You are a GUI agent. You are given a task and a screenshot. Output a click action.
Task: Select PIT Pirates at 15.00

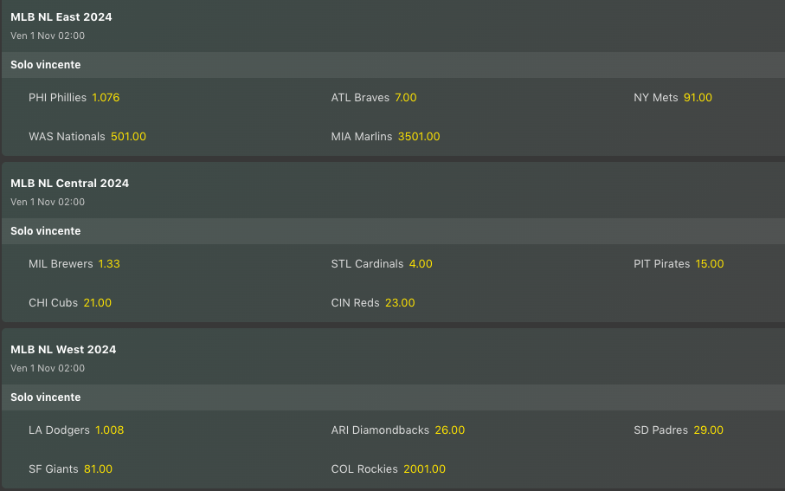710,264
